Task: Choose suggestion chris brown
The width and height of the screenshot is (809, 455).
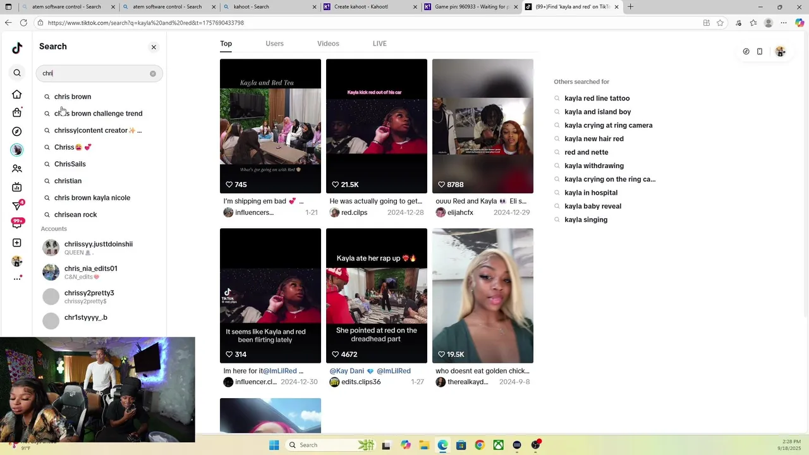Action: 73,97
